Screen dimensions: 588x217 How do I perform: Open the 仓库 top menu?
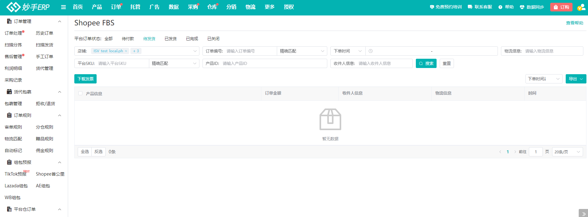(x=212, y=7)
